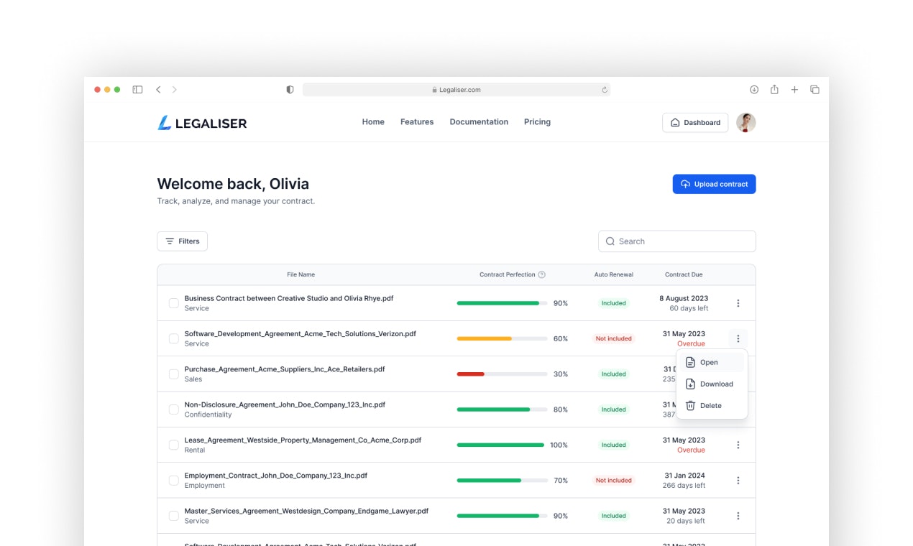This screenshot has height=546, width=913.
Task: Open Purchase_Agreement_Acme_Suppliers file name
Action: click(285, 369)
